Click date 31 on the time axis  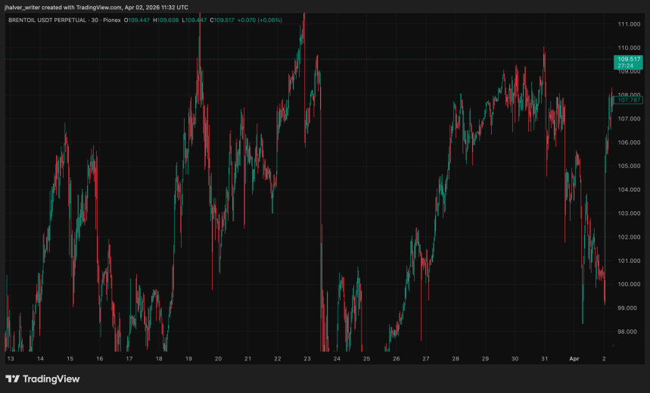click(x=544, y=358)
